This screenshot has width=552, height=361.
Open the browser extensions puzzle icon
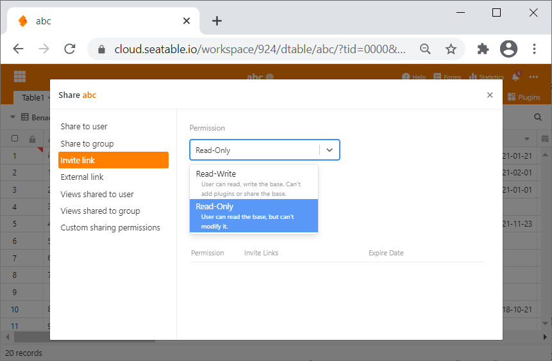pyautogui.click(x=483, y=49)
